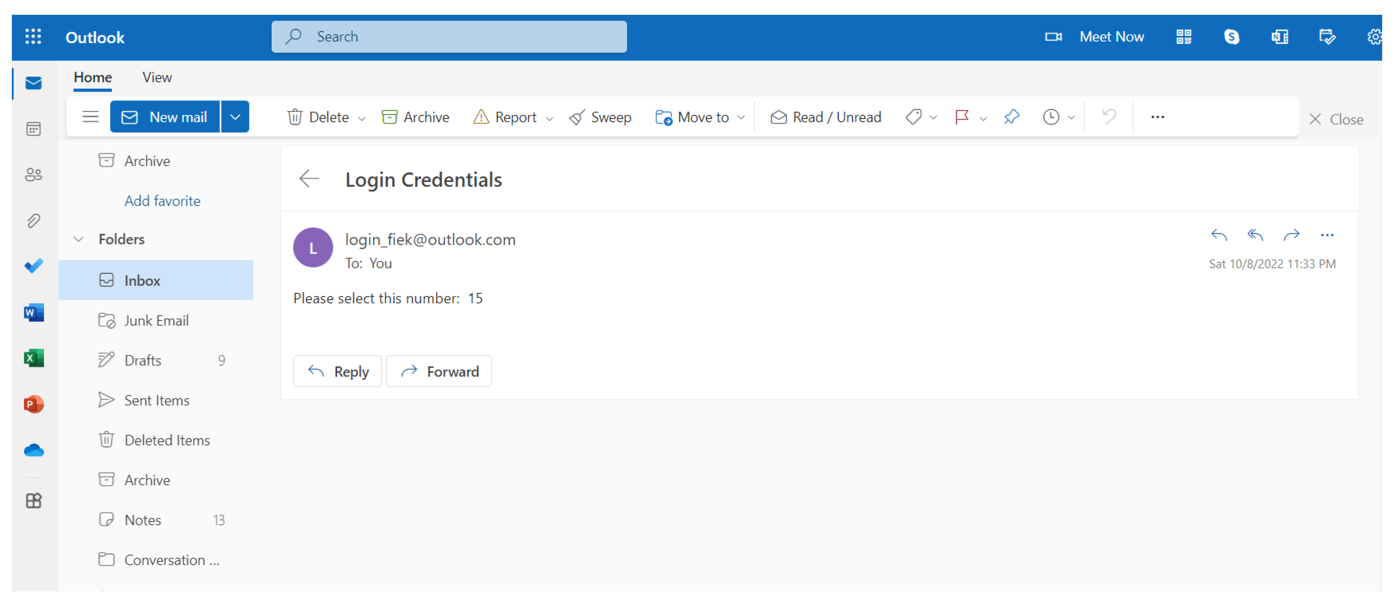Open the Calendar from the left rail
This screenshot has width=1394, height=605.
(x=33, y=129)
